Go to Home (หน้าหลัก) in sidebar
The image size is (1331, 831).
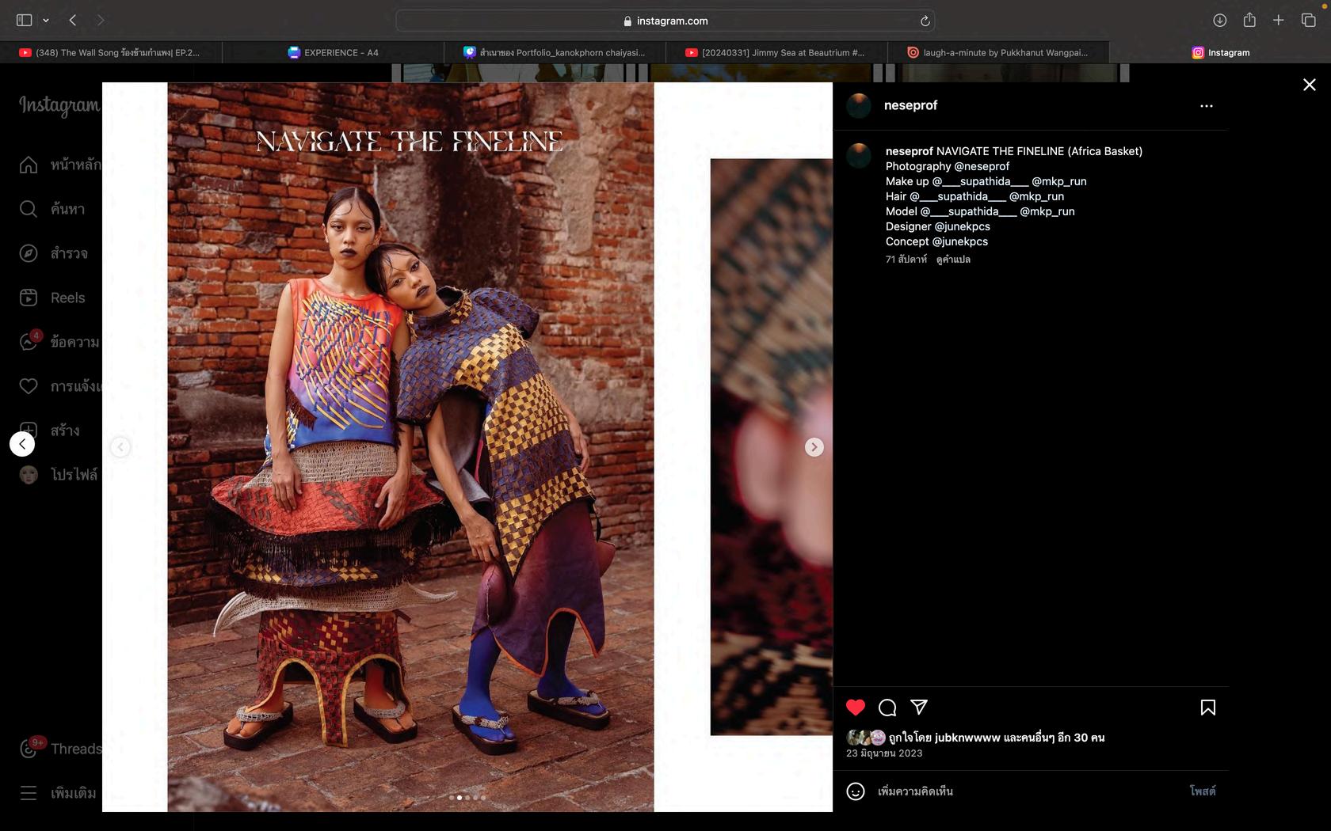[60, 165]
